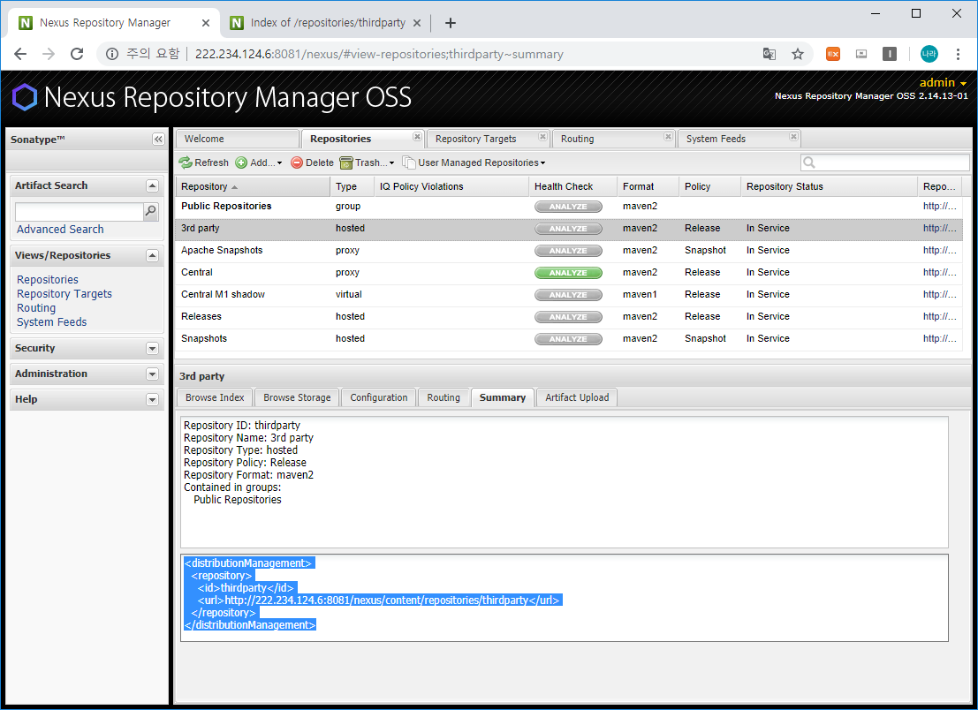Collapse the Sonatype side panel
The height and width of the screenshot is (710, 978).
point(158,139)
